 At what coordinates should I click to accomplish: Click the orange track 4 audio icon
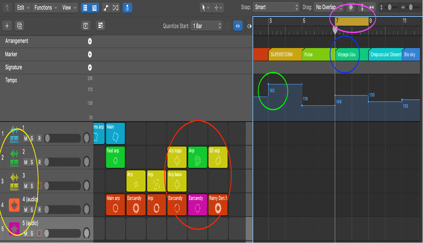[14, 205]
